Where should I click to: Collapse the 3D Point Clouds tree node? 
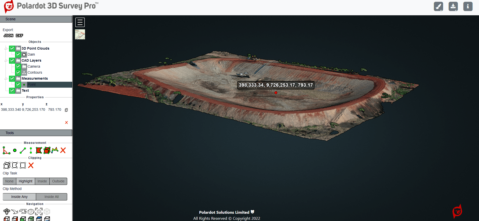6,48
